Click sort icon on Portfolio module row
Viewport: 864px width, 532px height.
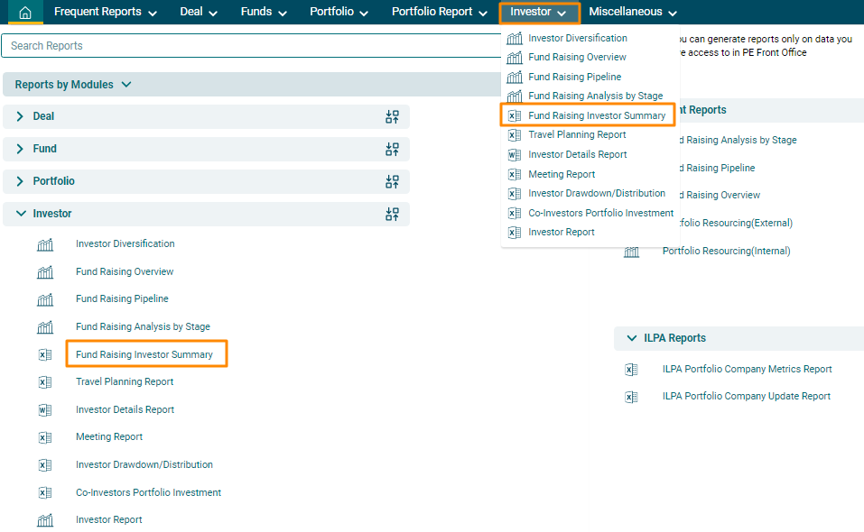tap(392, 182)
